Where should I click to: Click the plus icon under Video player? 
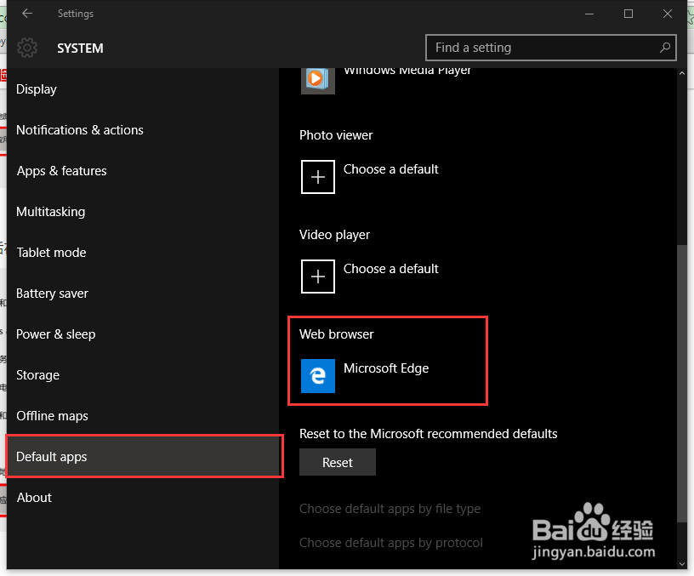318,277
